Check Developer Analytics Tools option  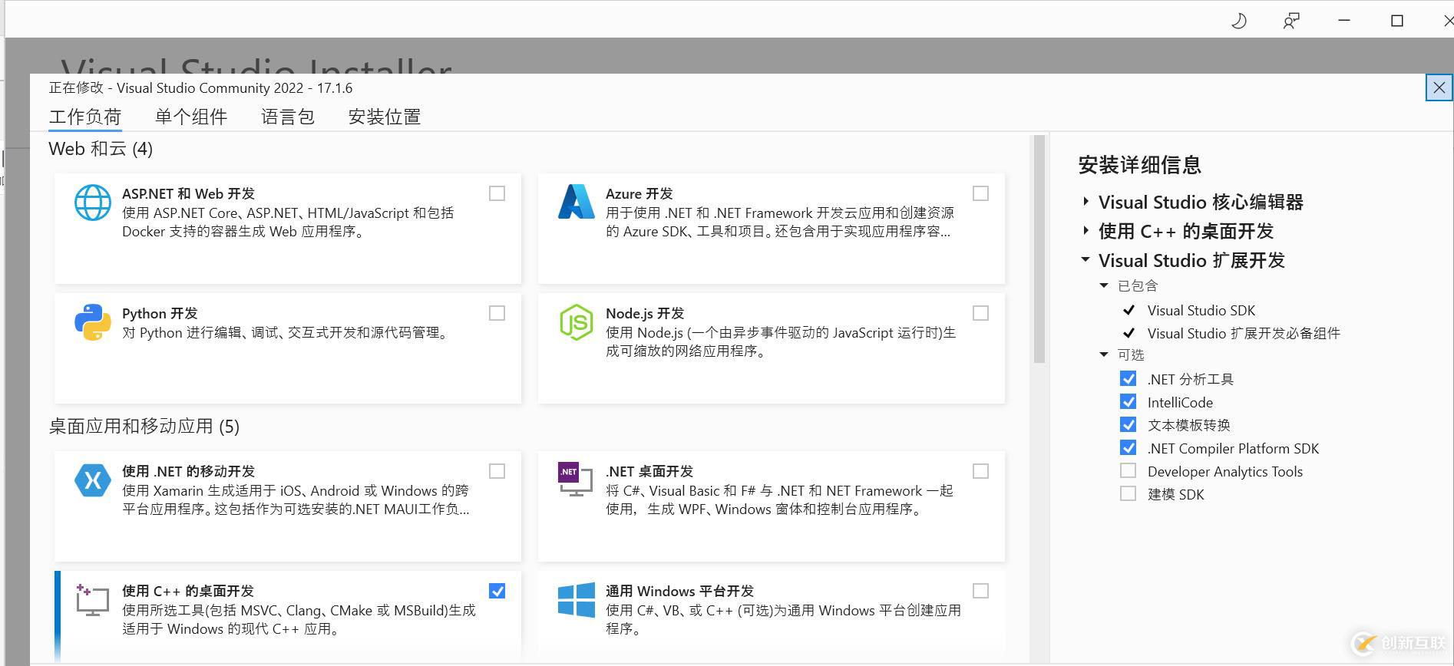[x=1128, y=471]
